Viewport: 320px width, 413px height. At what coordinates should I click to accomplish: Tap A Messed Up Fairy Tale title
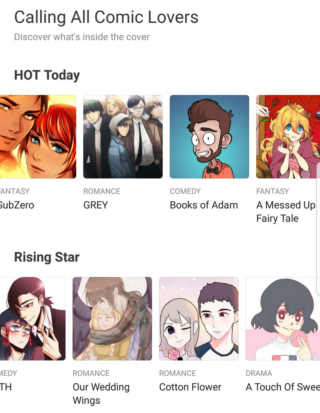click(286, 211)
